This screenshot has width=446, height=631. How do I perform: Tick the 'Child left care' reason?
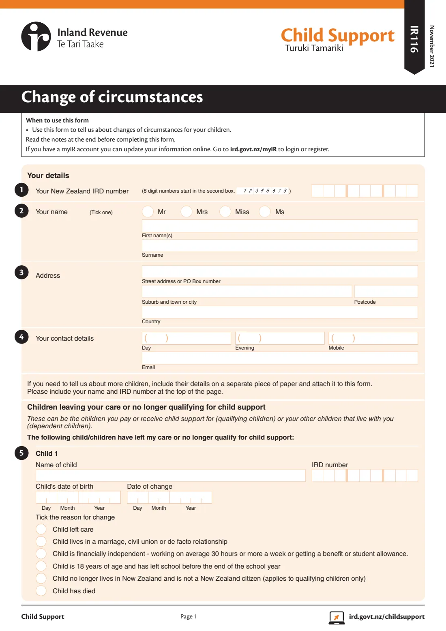click(x=41, y=529)
